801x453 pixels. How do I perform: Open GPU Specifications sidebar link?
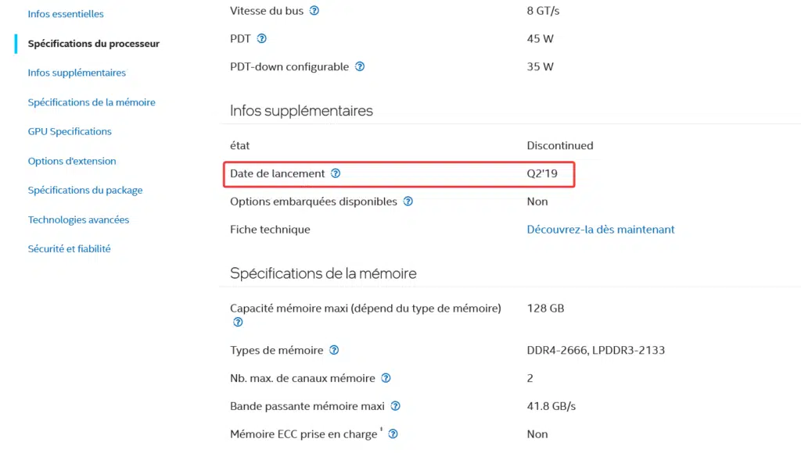click(70, 132)
